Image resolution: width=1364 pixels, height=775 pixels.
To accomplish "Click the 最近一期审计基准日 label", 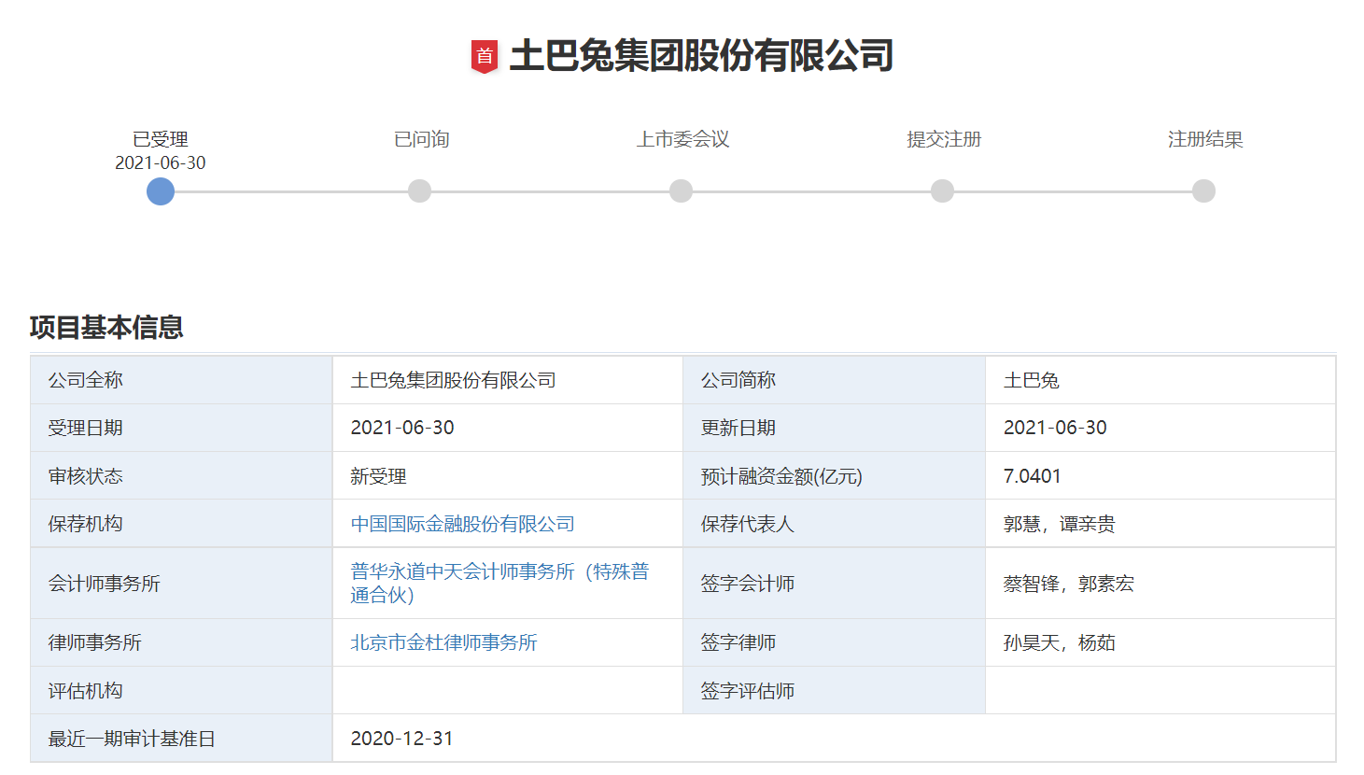I will coord(132,739).
